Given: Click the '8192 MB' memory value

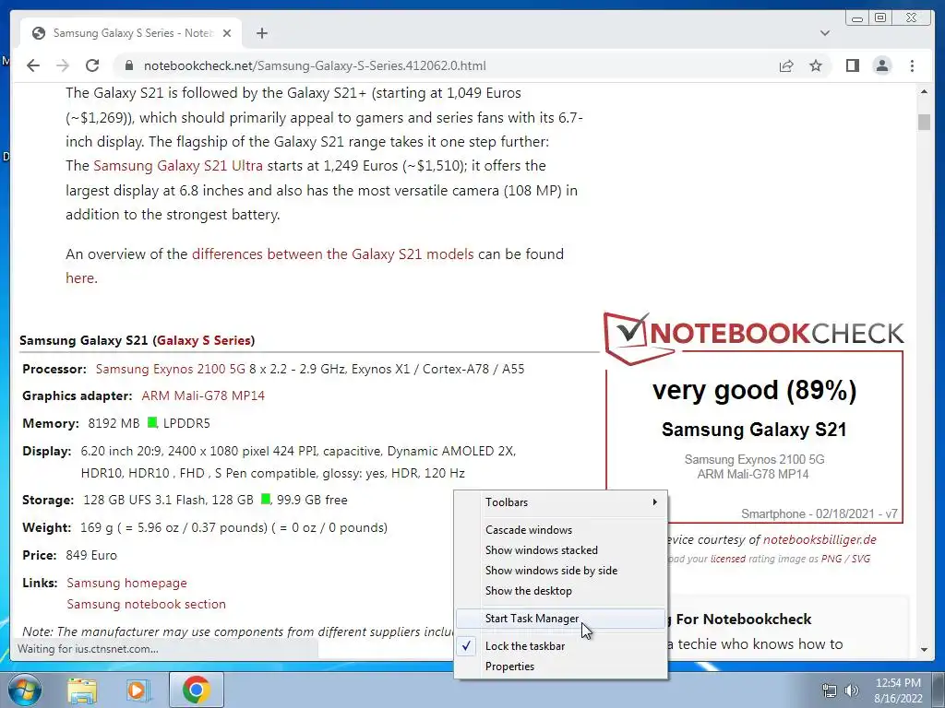Looking at the screenshot, I should [114, 423].
